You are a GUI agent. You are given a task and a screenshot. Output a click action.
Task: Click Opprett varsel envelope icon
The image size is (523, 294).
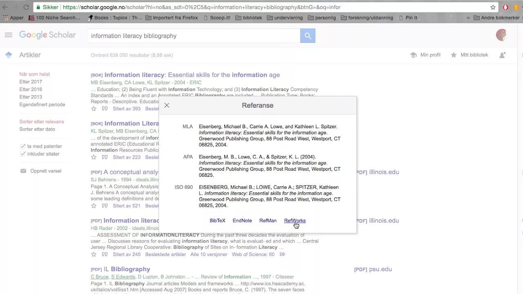pos(23,171)
